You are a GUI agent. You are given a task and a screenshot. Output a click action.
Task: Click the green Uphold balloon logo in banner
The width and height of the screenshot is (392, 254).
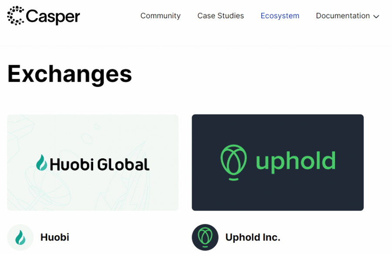233,162
